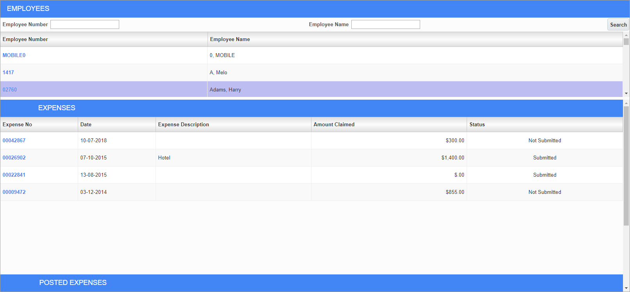Focus the Employee Name search field

coord(386,25)
